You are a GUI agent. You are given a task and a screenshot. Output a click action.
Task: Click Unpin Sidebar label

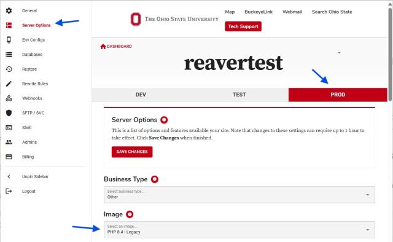pos(35,176)
